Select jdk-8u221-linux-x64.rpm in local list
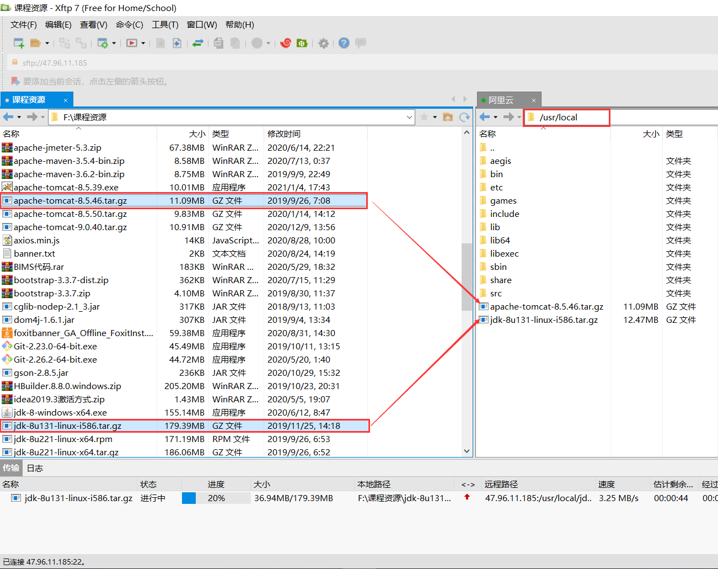The width and height of the screenshot is (718, 569). (x=63, y=439)
